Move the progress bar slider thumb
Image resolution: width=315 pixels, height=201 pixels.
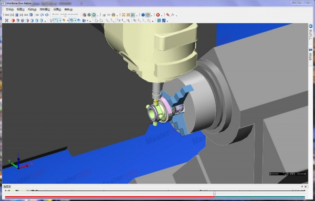(214, 193)
